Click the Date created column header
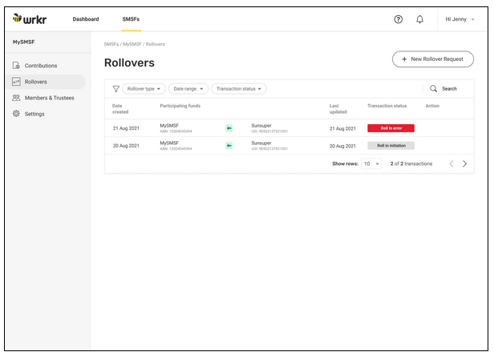This screenshot has width=494, height=356. (x=120, y=109)
